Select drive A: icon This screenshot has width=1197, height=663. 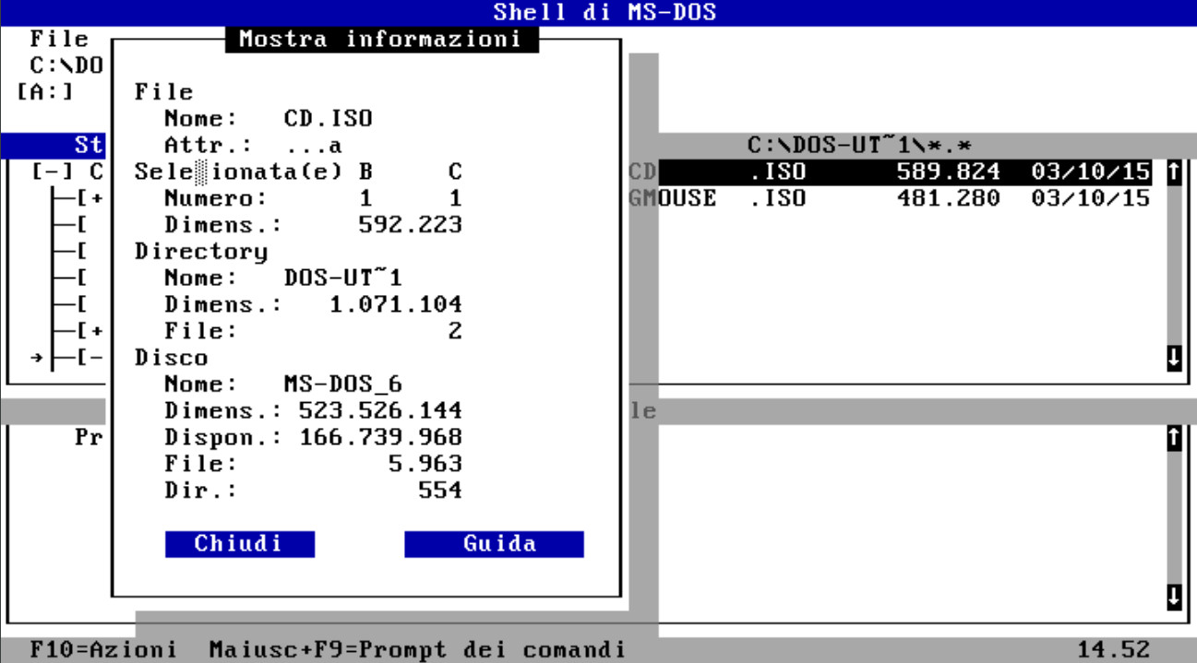click(45, 92)
